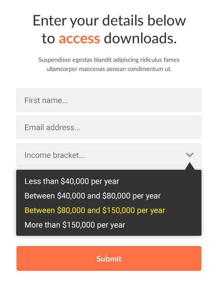This screenshot has width=218, height=284.
Task: Click the "Suspendisse egestas blandit" description line
Action: click(109, 60)
